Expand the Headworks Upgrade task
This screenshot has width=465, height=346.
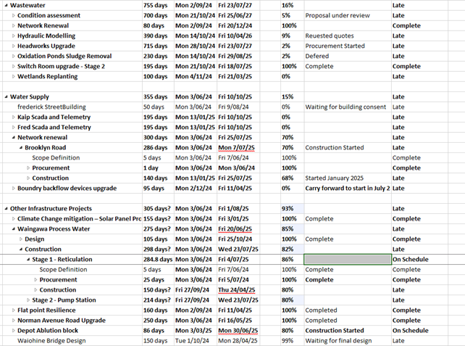point(13,46)
